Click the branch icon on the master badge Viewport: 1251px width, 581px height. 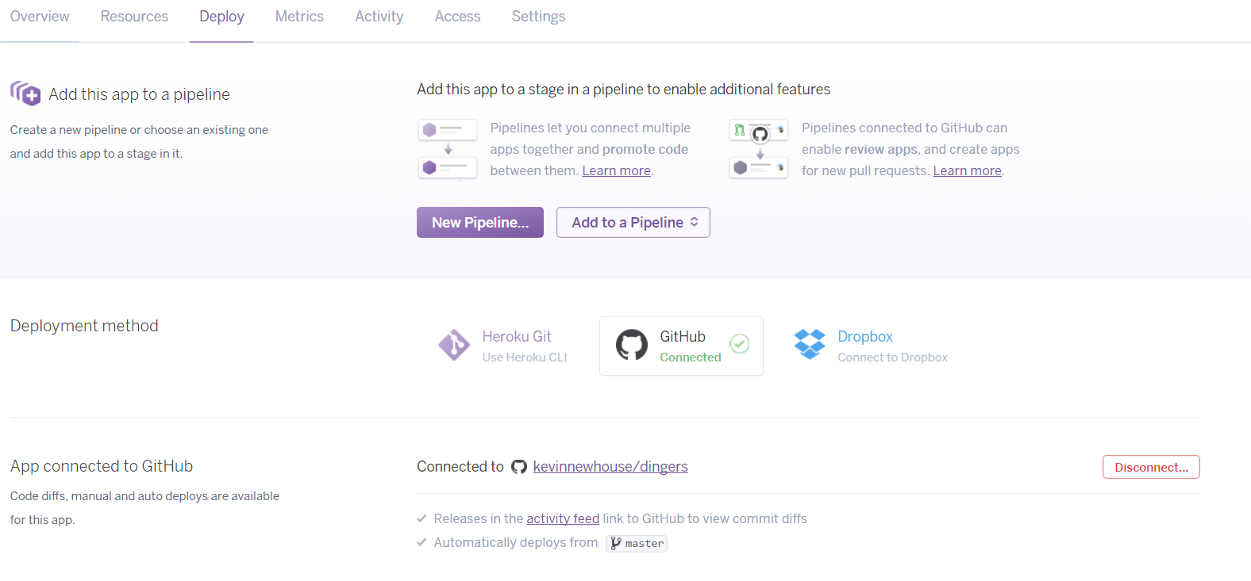616,543
